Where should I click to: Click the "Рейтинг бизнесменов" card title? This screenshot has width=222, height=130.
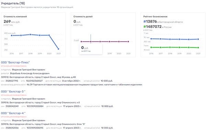pyautogui.click(x=155, y=17)
